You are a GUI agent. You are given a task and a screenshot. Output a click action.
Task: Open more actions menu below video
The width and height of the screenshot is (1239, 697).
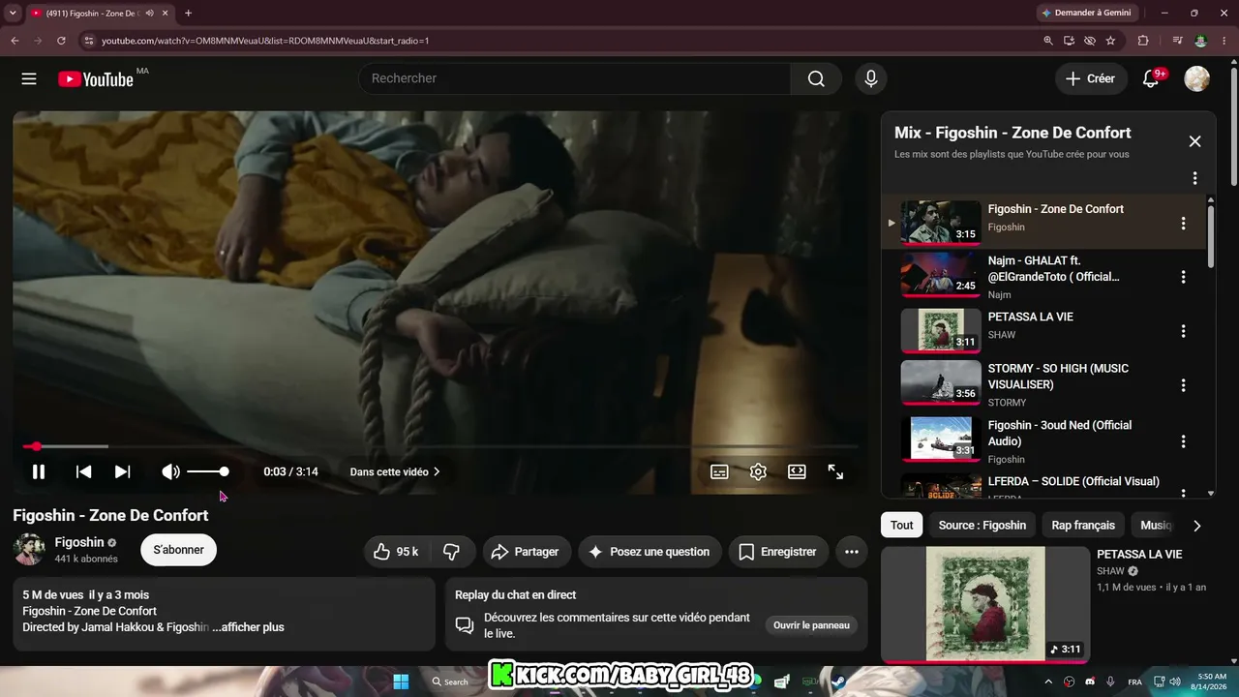(x=852, y=552)
